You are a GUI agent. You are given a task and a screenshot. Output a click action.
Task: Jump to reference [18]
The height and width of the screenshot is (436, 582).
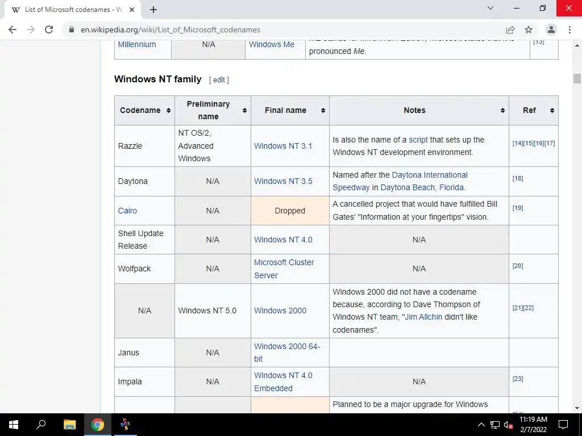[x=518, y=178]
